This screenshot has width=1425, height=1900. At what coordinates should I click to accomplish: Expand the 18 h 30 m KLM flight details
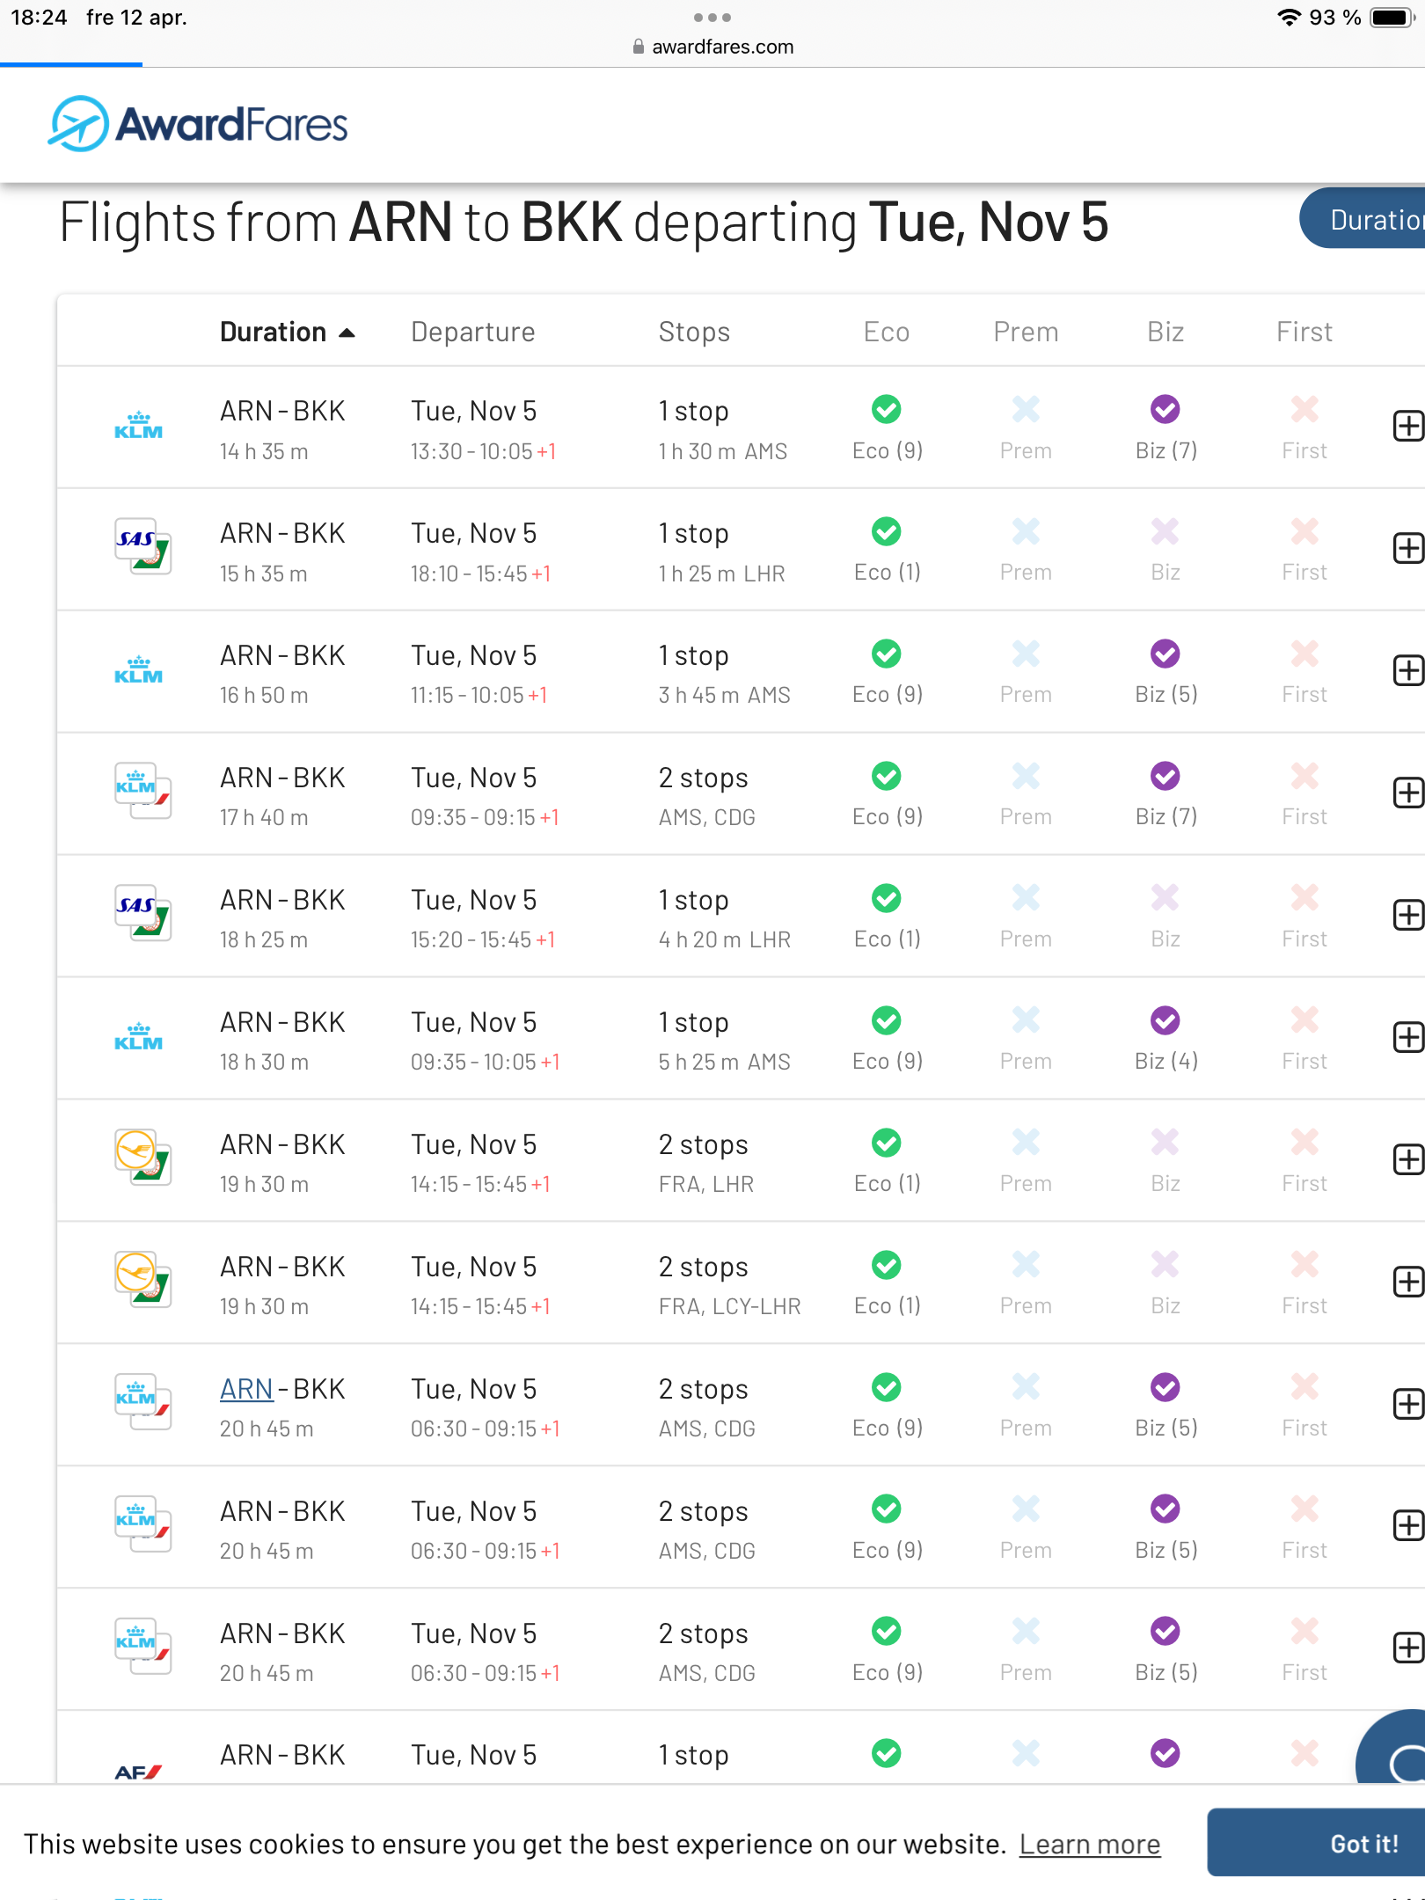[1407, 1038]
